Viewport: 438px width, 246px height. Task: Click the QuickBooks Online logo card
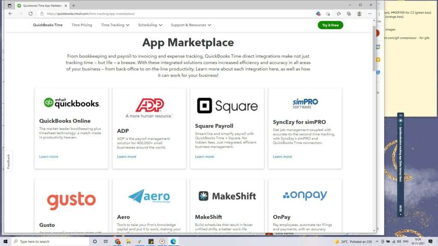[71, 102]
